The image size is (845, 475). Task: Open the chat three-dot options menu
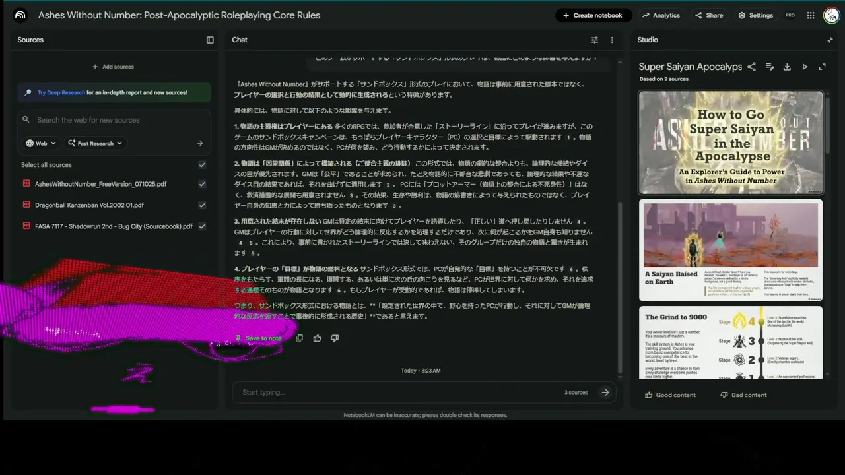tap(612, 40)
